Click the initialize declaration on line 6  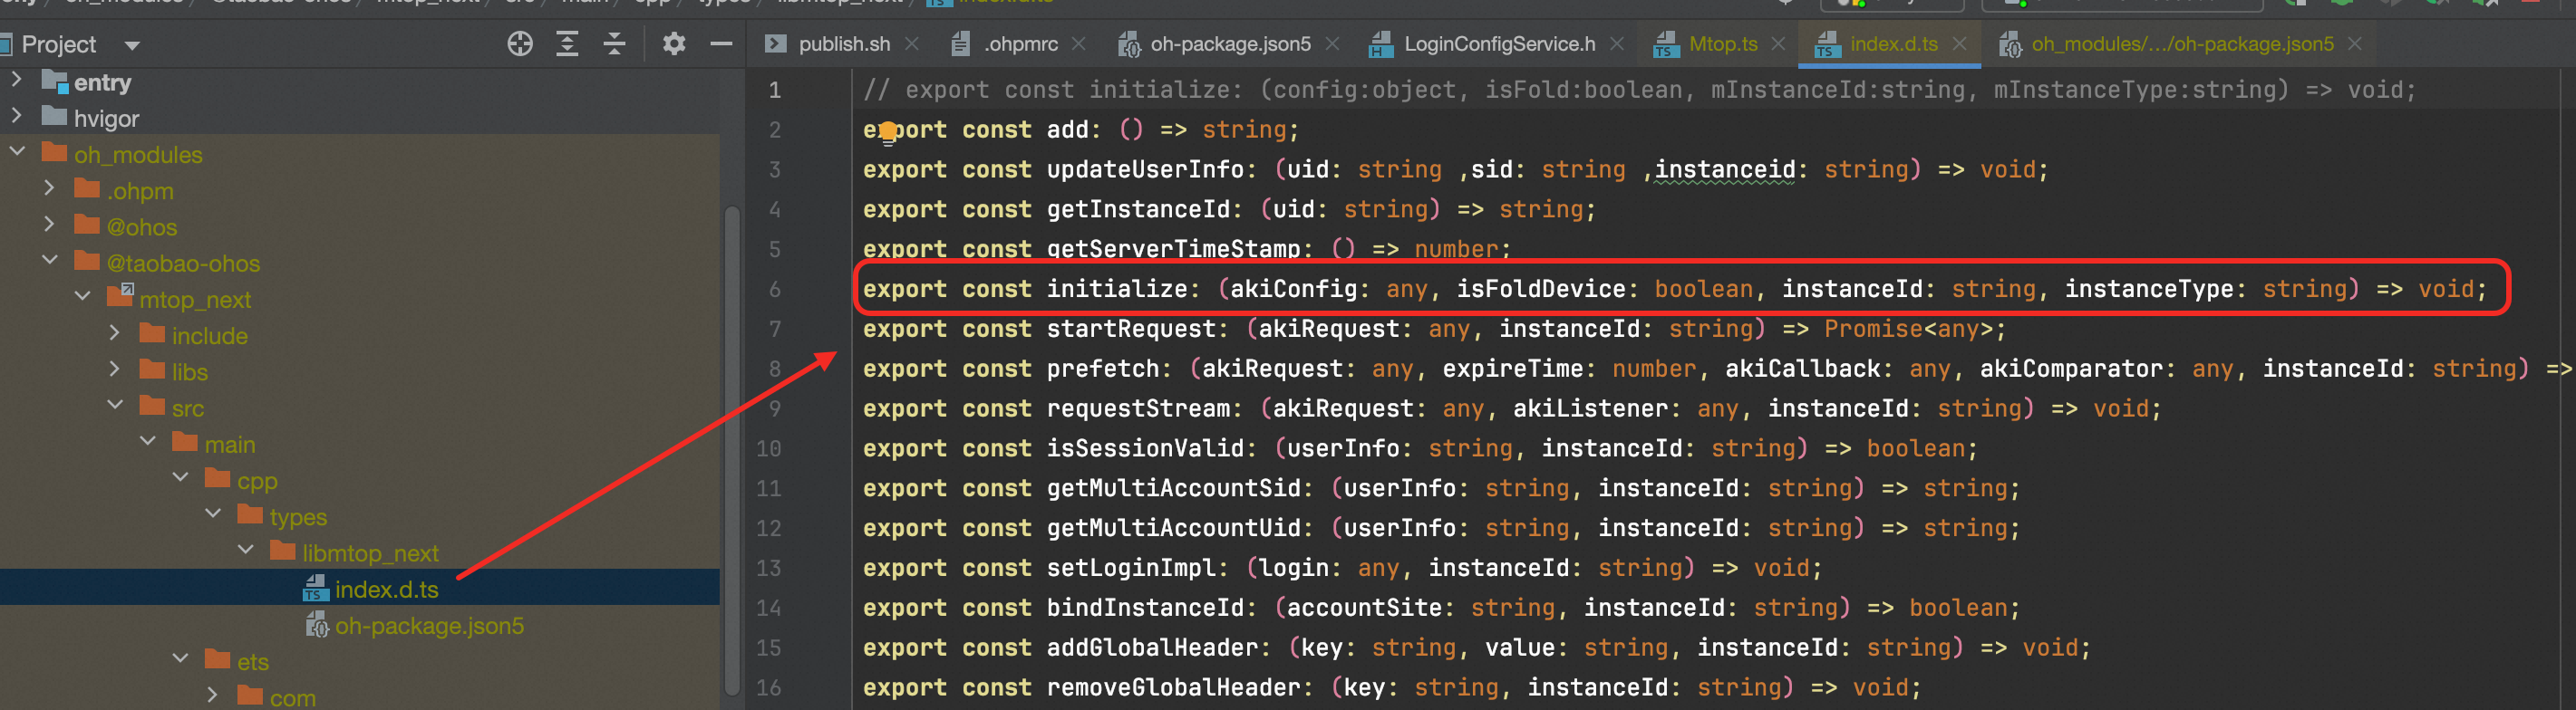point(1115,290)
